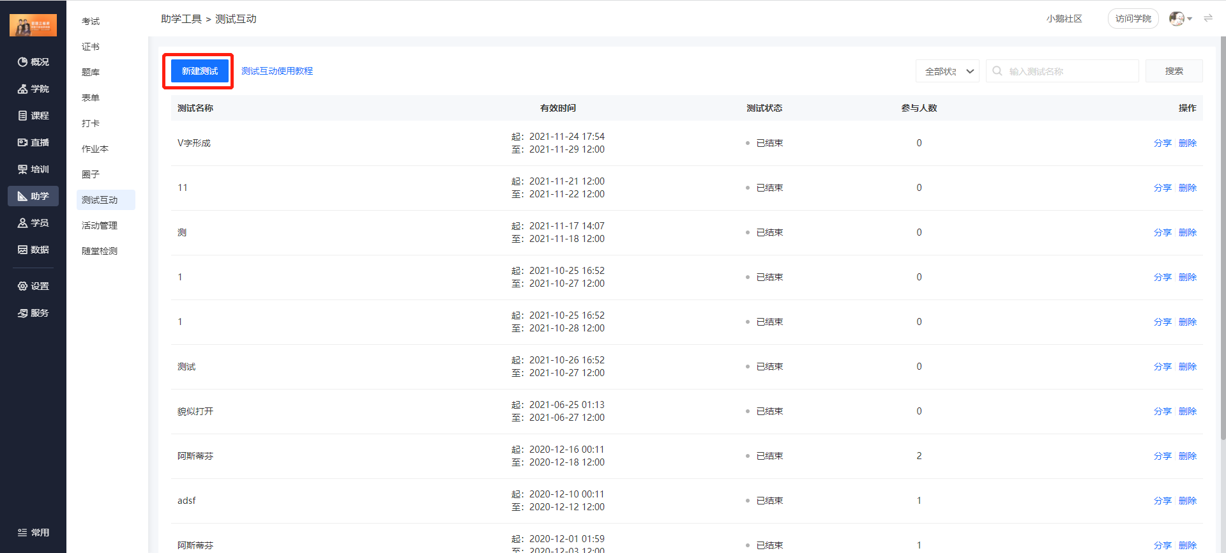Screen dimensions: 1226x553
Task: Open the 服务 services section
Action: (x=33, y=313)
